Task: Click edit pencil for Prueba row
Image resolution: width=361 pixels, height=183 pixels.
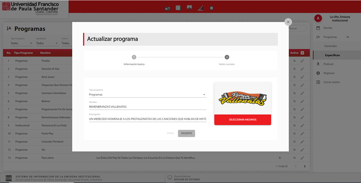Action: (302, 61)
